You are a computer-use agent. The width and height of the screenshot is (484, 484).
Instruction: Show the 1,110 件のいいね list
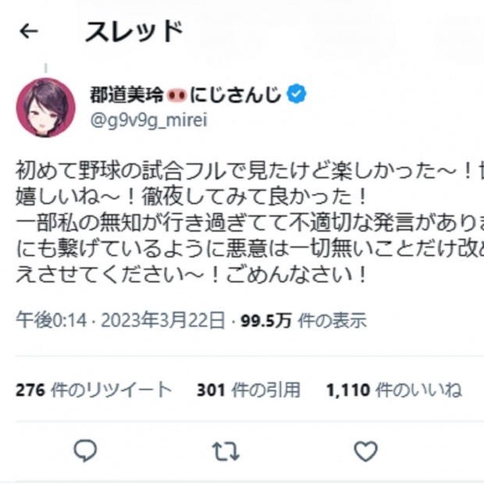click(394, 390)
